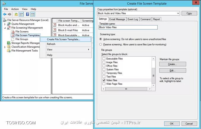Select the Passive screening radio button

click(x=100, y=44)
